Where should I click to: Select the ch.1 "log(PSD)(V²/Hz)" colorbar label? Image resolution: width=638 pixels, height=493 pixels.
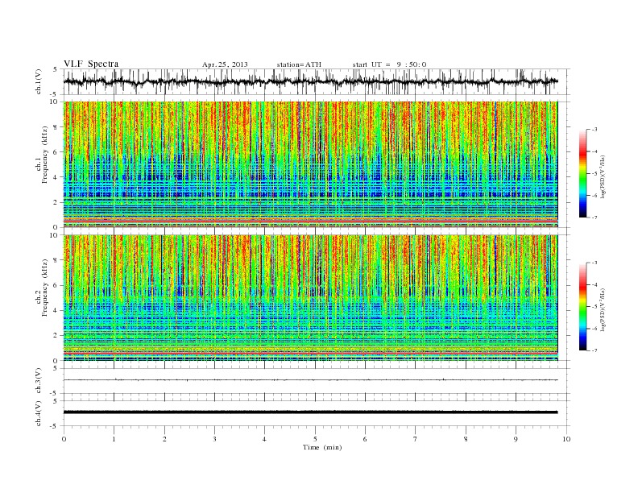pos(603,176)
